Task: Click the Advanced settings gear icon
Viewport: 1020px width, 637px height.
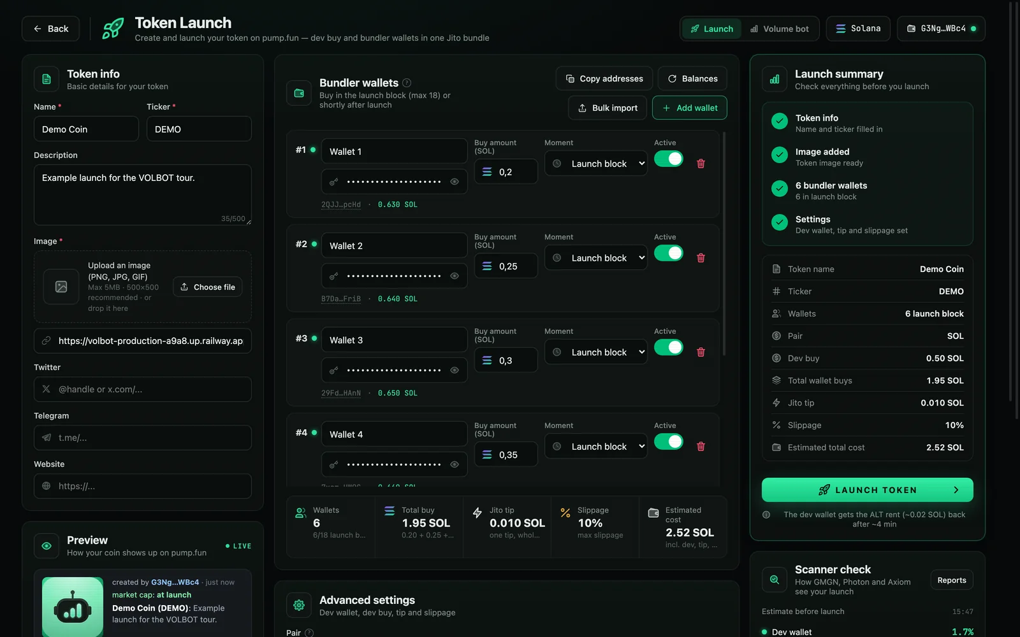Action: (x=299, y=605)
